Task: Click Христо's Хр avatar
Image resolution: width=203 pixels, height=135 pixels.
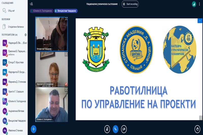Action: point(5,91)
